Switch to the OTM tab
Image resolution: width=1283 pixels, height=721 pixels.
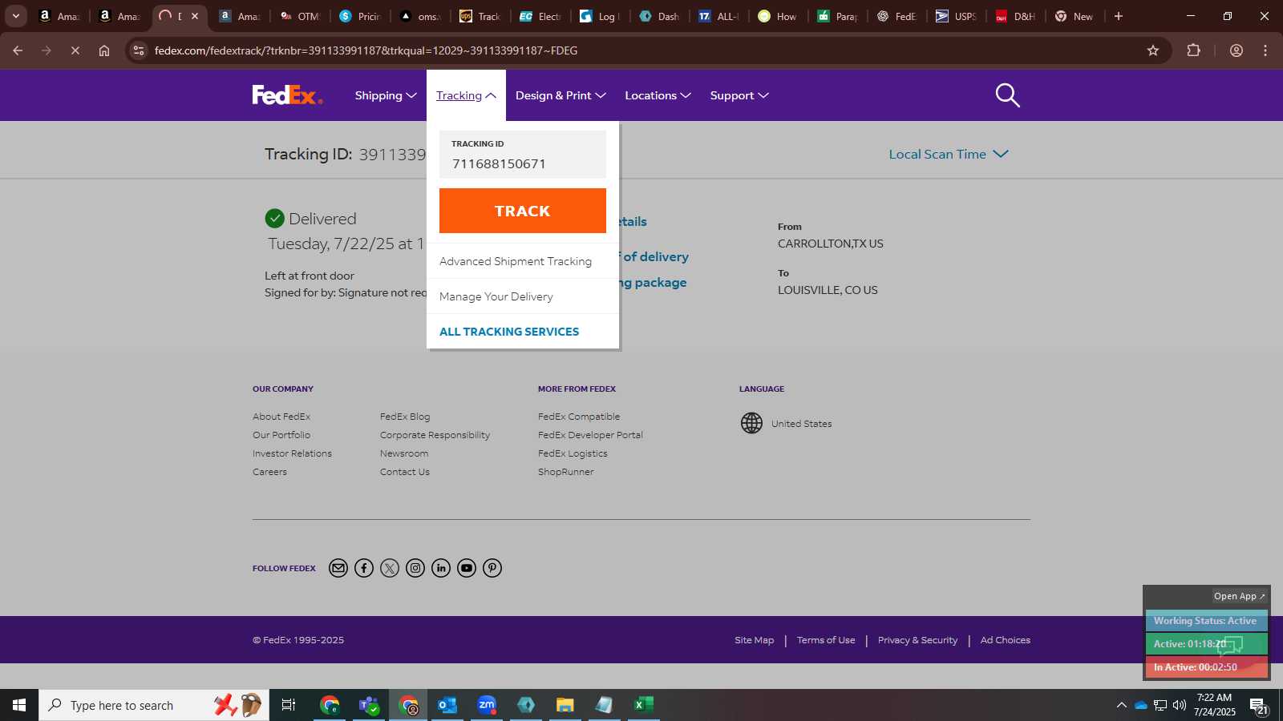pos(300,16)
